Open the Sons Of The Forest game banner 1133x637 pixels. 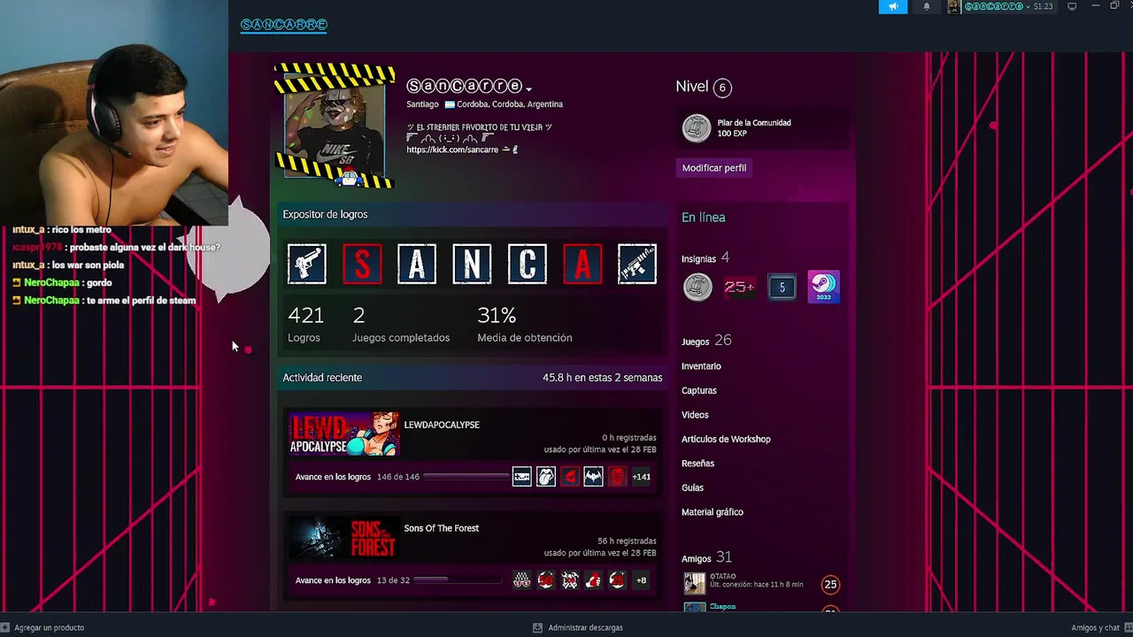[344, 537]
